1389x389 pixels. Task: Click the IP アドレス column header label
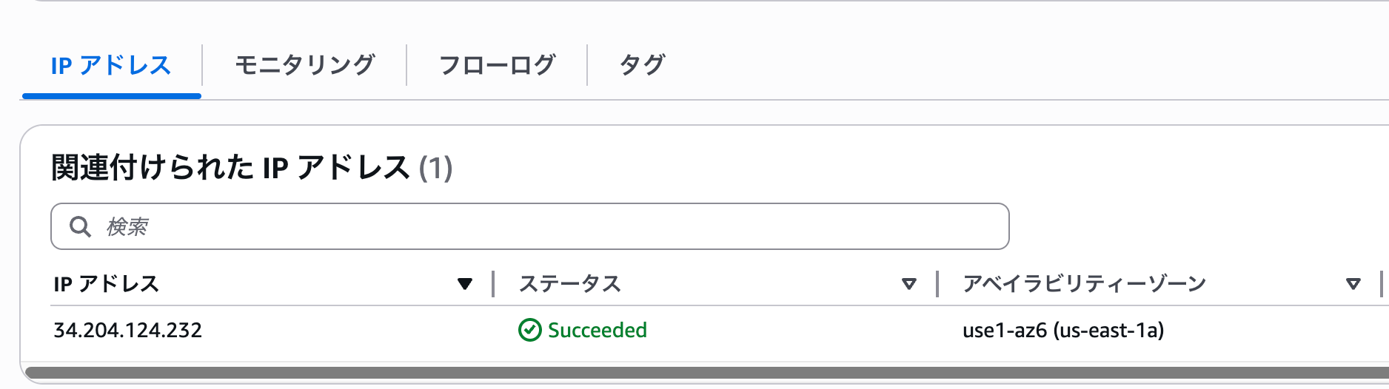(107, 284)
